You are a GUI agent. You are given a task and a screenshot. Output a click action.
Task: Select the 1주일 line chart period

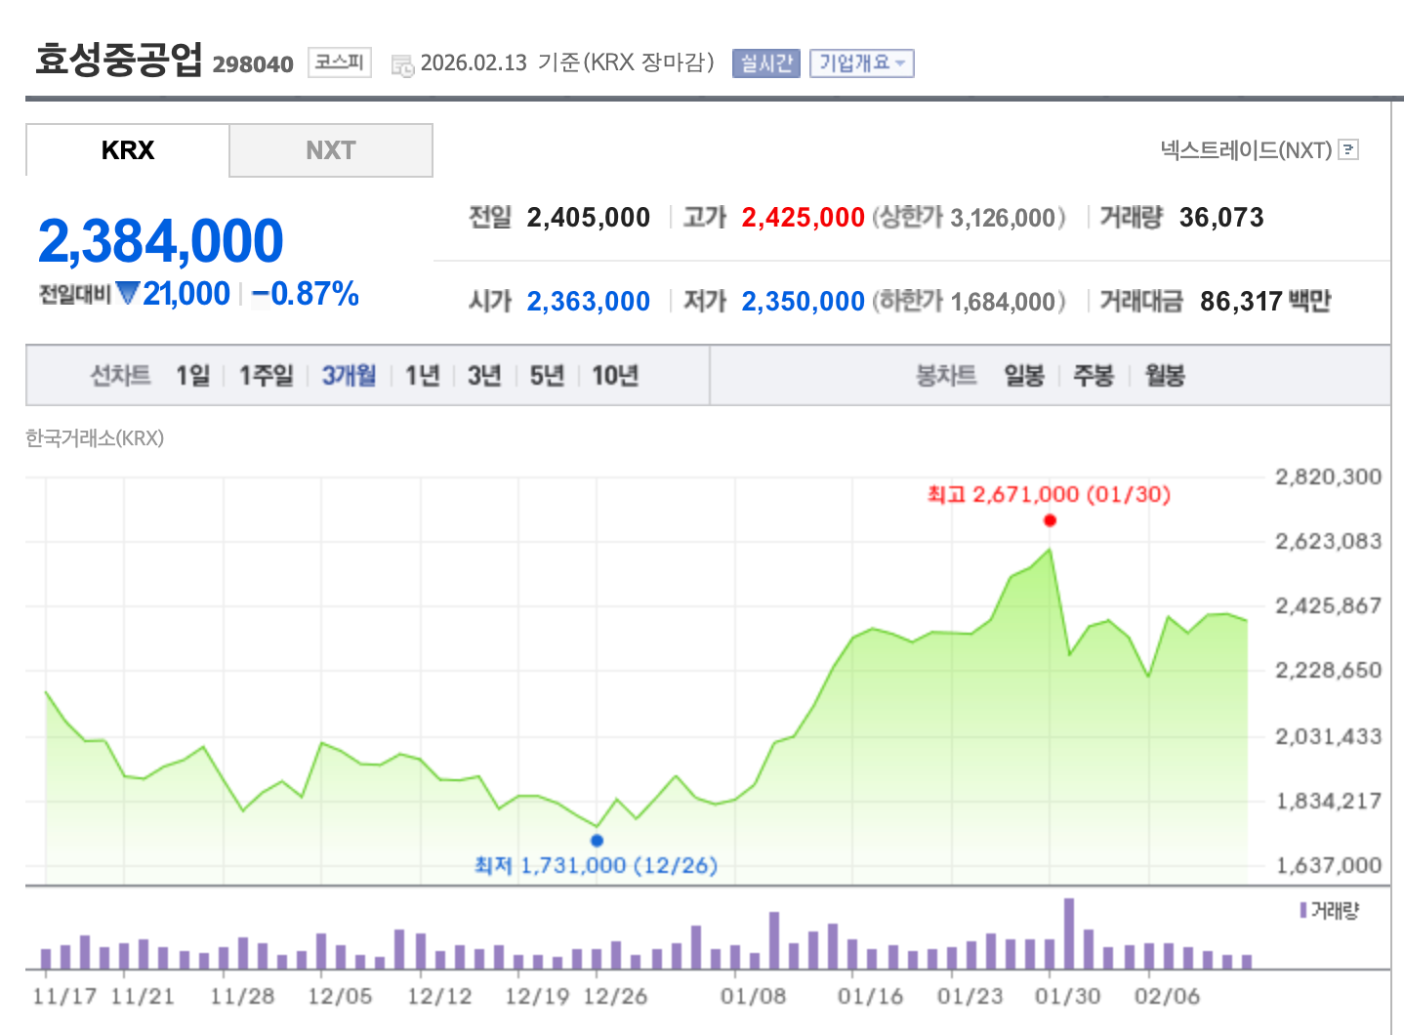point(267,375)
